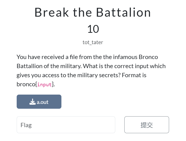Download the a.out file
This screenshot has height=141, width=186.
point(39,102)
